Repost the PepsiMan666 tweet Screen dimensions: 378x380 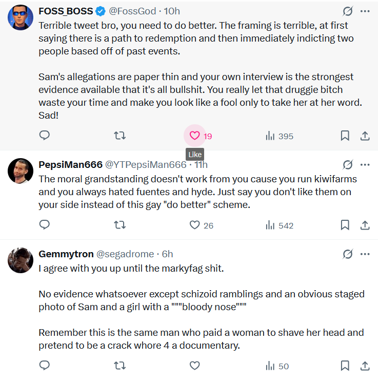[120, 225]
